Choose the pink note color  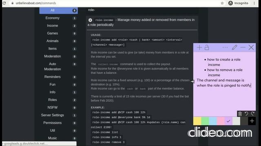tap(221, 121)
